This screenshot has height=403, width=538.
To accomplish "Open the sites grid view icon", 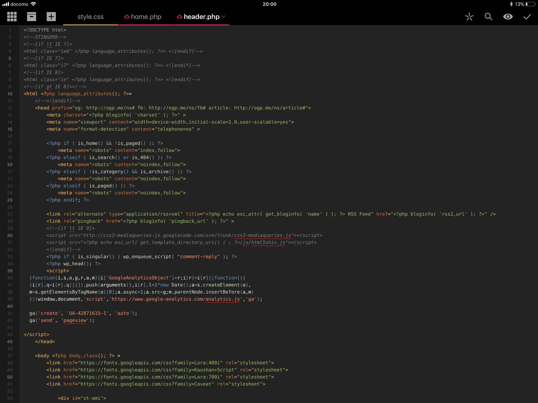I will (12, 16).
